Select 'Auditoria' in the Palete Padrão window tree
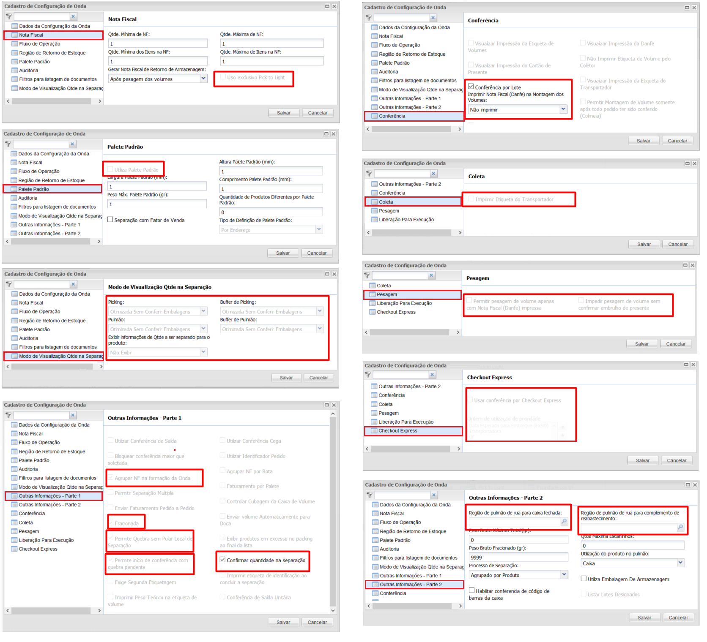 click(27, 198)
